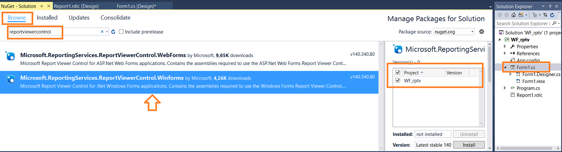Switch to the Updates tab
The height and width of the screenshot is (152, 562).
79,18
